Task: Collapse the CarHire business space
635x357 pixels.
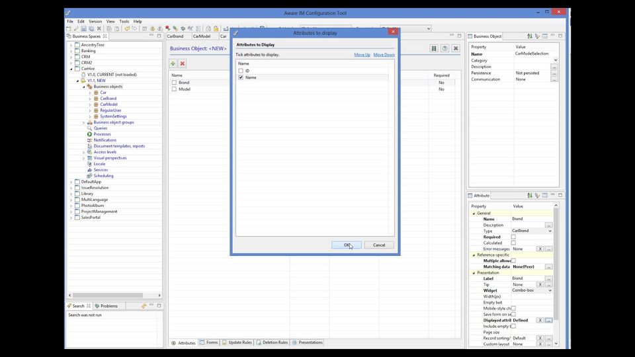Action: point(71,69)
